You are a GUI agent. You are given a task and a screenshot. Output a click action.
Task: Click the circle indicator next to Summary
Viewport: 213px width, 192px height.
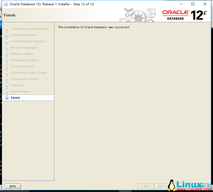click(x=7, y=85)
